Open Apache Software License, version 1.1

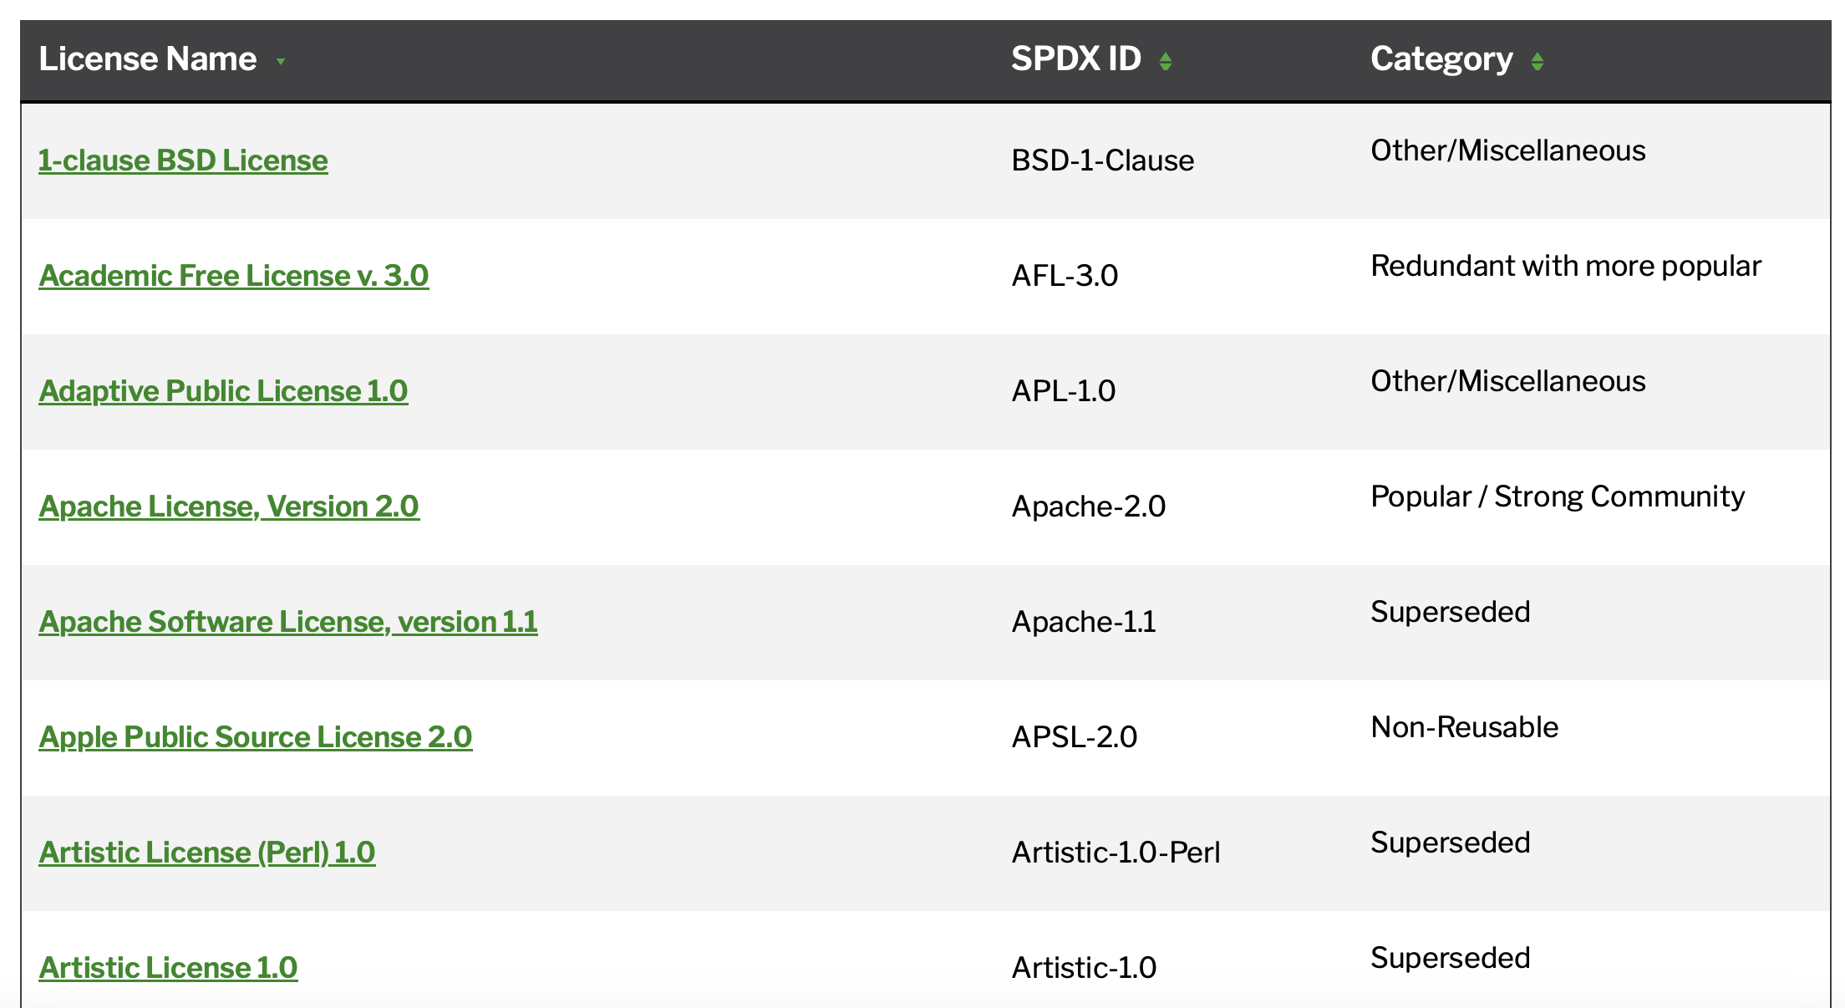tap(287, 622)
